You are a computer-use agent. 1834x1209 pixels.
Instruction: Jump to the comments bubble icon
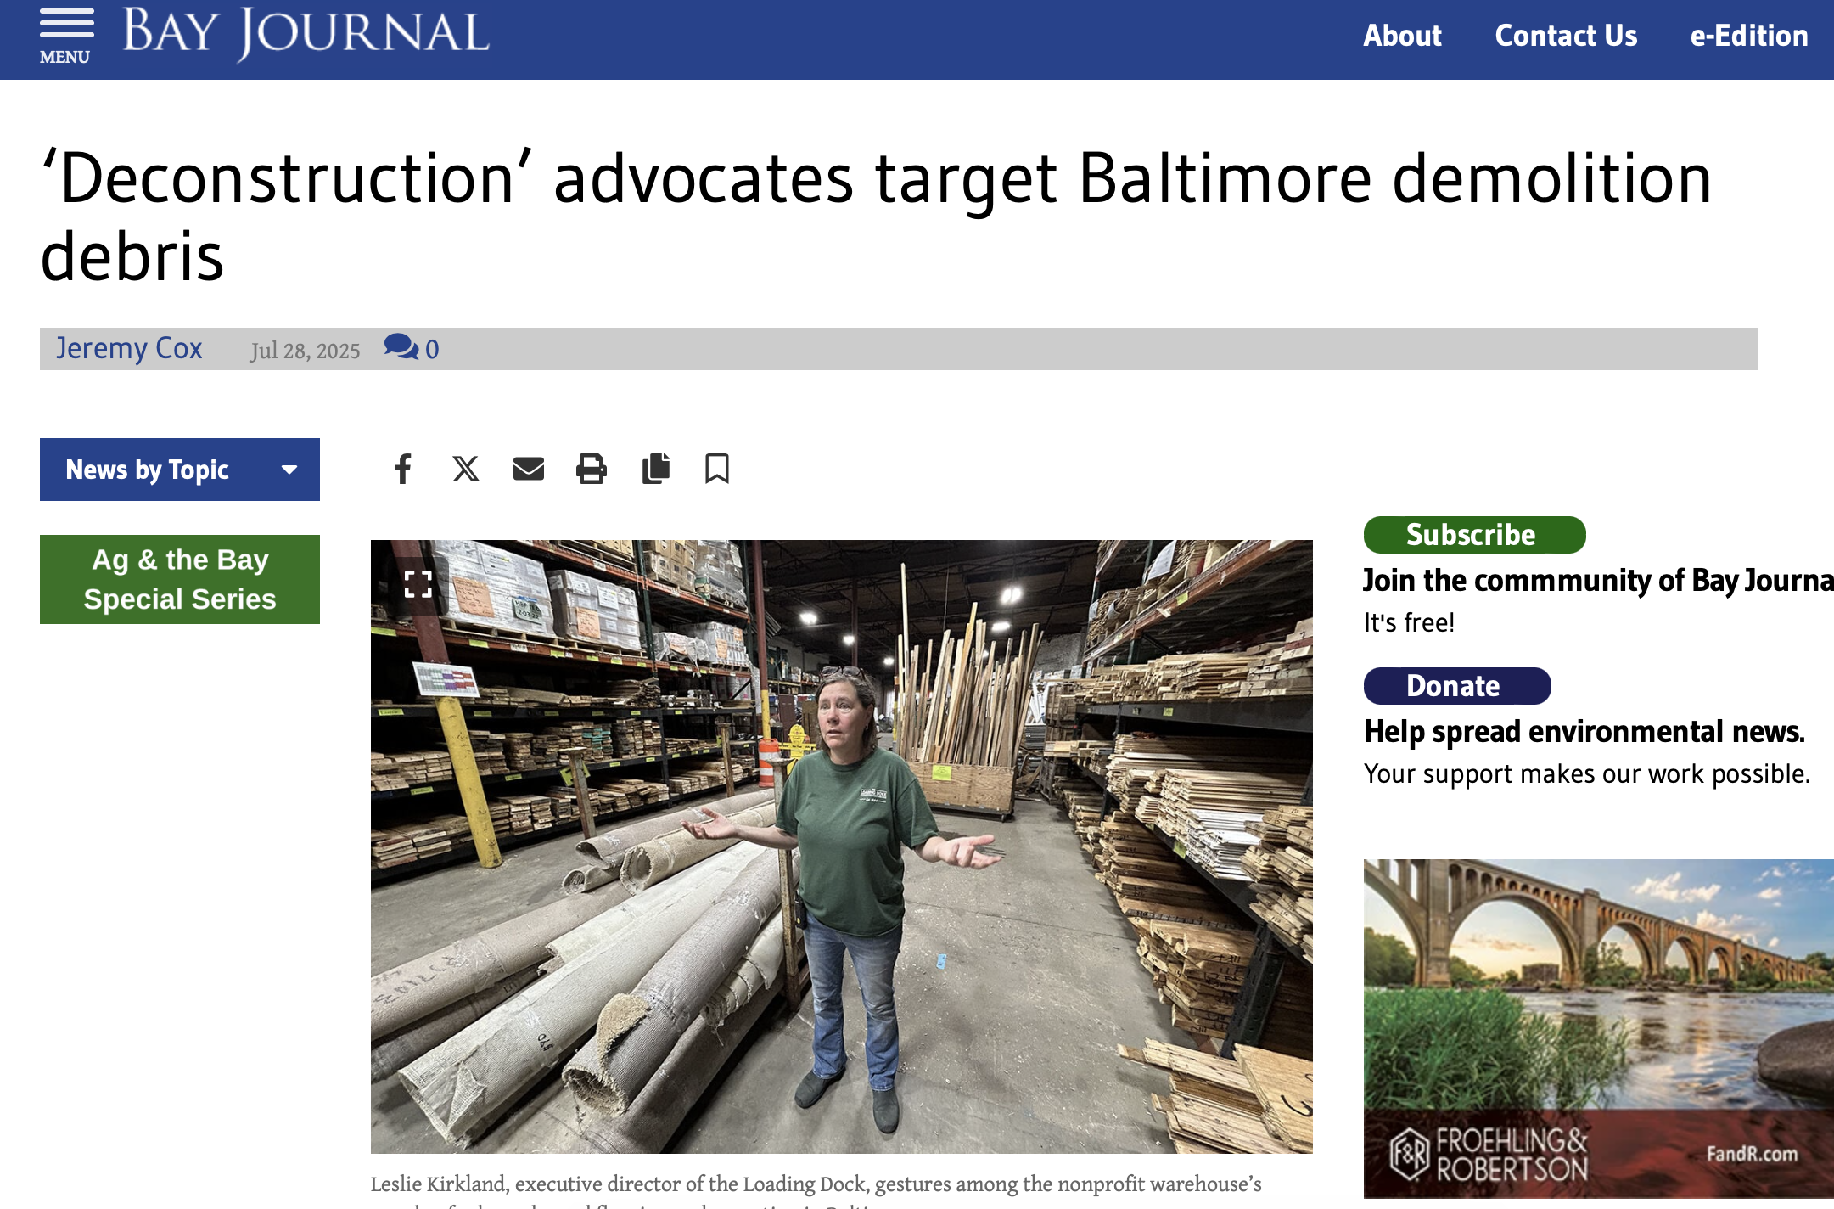pos(401,346)
